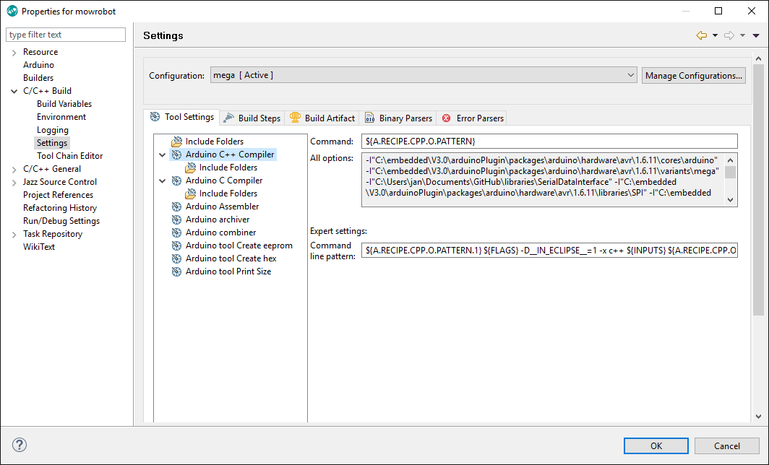The height and width of the screenshot is (465, 769).
Task: Open the Configuration dropdown
Action: coord(424,75)
